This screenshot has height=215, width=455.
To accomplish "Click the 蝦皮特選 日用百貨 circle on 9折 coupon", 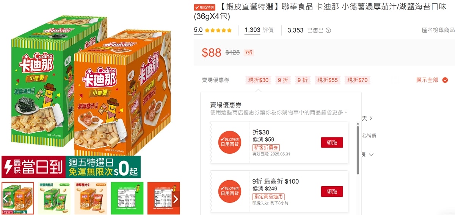I will point(230,191).
